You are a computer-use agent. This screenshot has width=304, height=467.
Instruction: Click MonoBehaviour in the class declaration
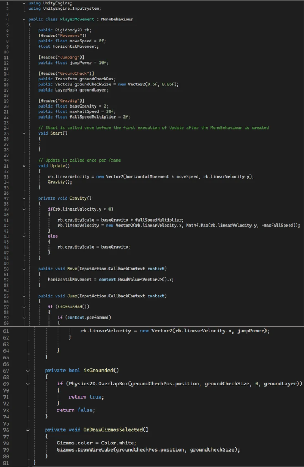coord(117,19)
